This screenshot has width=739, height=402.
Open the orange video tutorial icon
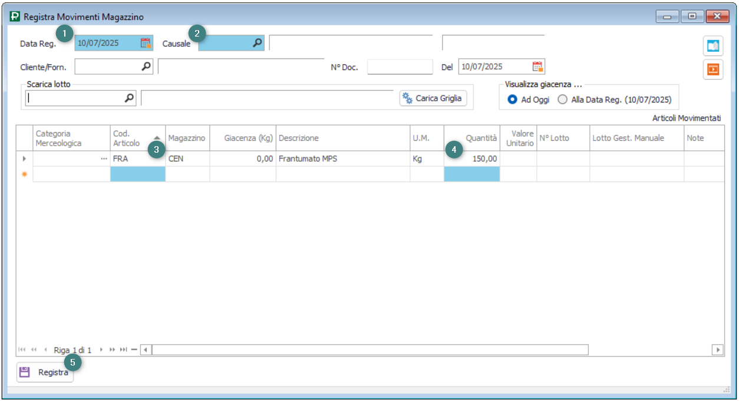(713, 70)
